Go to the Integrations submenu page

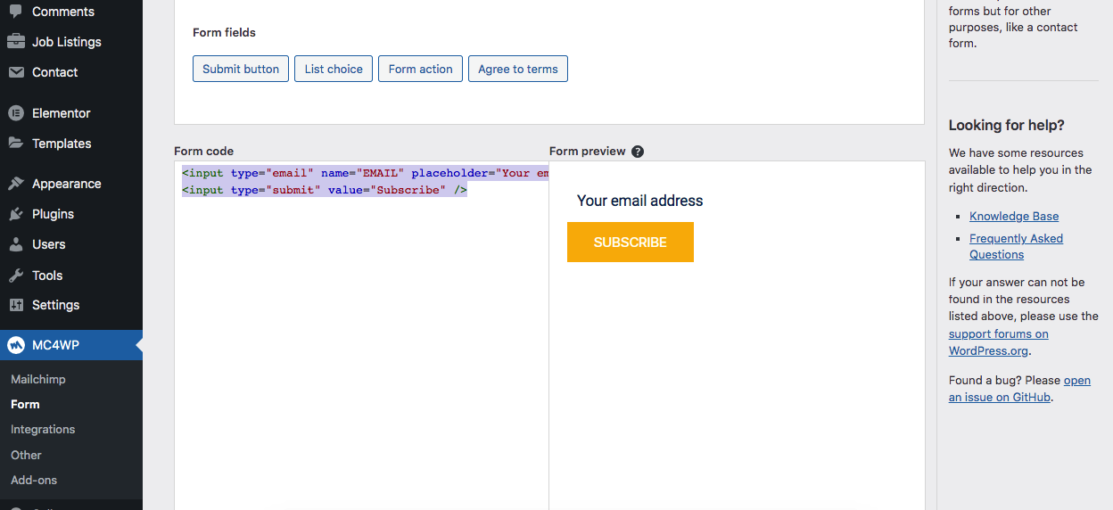click(43, 429)
